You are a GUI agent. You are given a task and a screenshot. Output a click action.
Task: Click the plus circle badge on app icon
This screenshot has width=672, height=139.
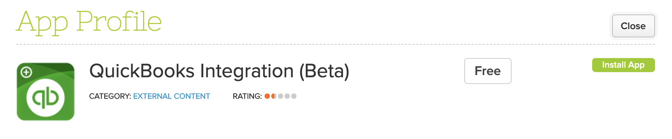click(x=26, y=72)
